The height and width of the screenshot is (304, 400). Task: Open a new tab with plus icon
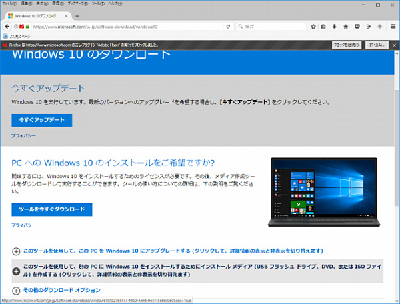click(x=77, y=16)
